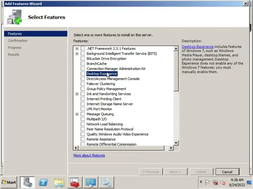Open Action Center flag tray icon
Screen dimensions: 253x189
(x=207, y=182)
